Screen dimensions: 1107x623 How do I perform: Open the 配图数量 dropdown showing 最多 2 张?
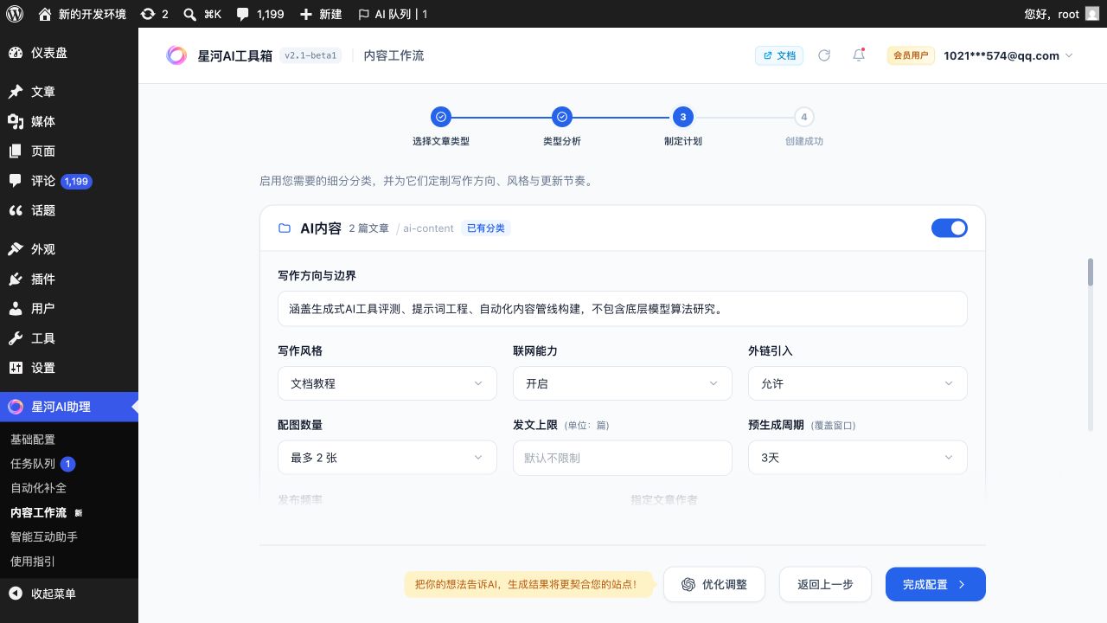(x=387, y=458)
